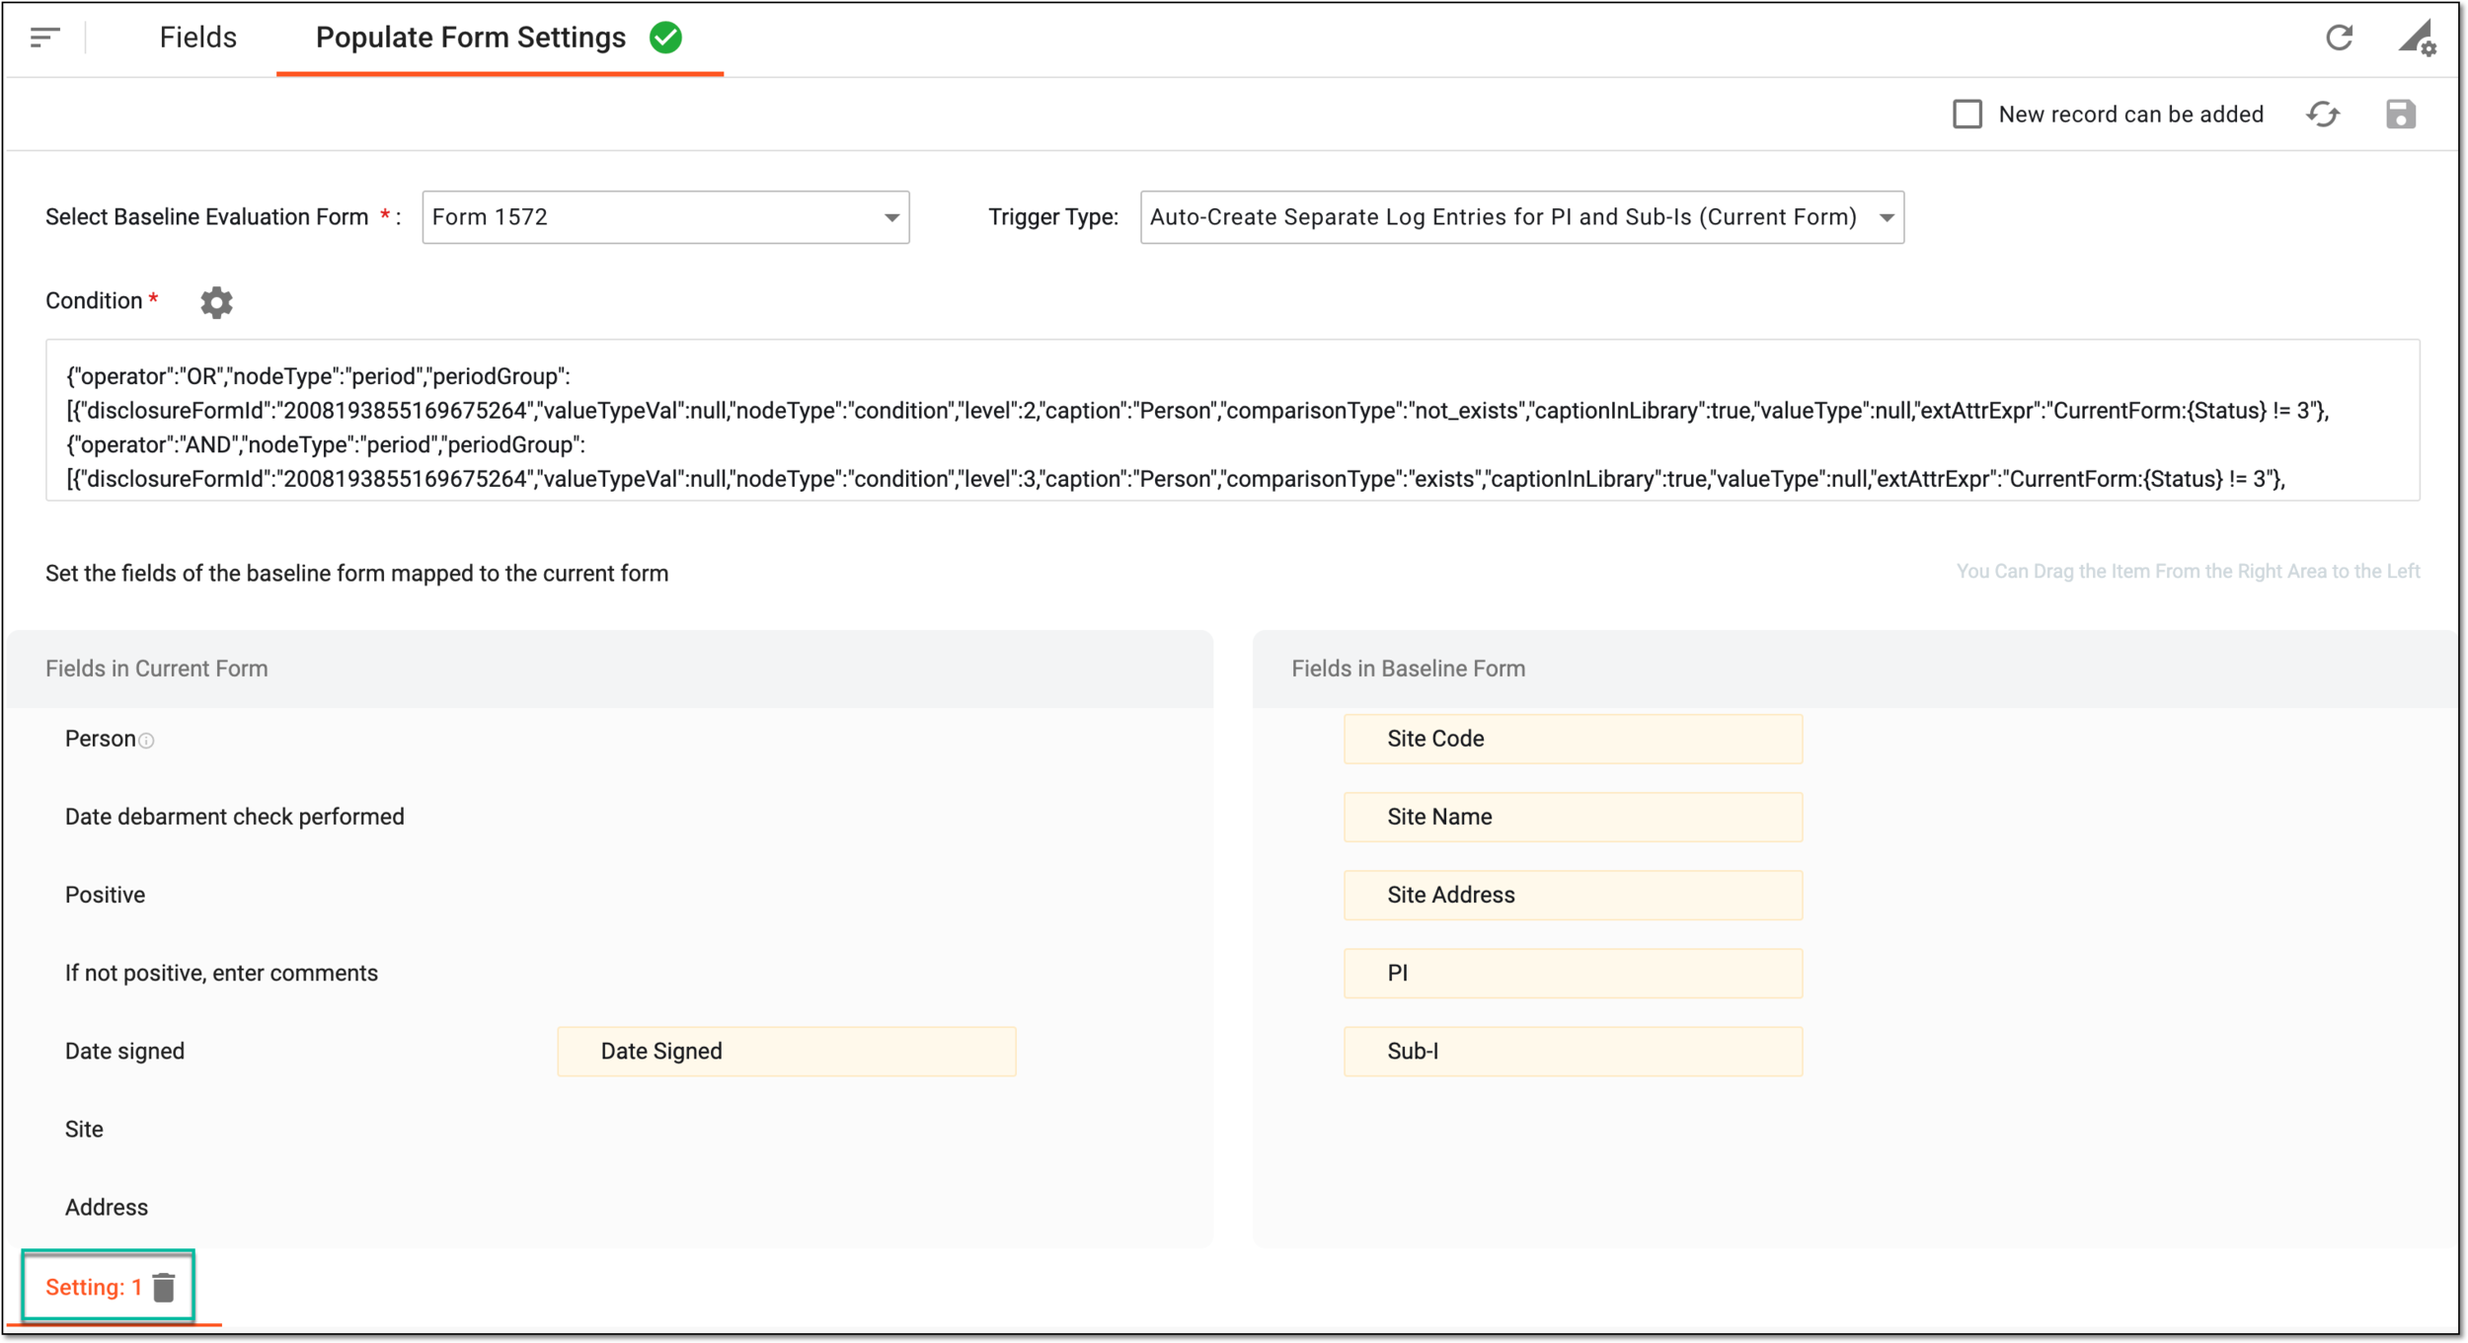Click the drag hint text on right

point(2188,571)
